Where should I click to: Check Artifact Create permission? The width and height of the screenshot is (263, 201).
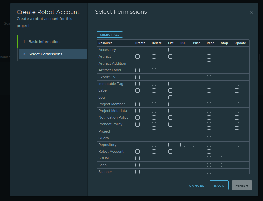tap(138, 56)
